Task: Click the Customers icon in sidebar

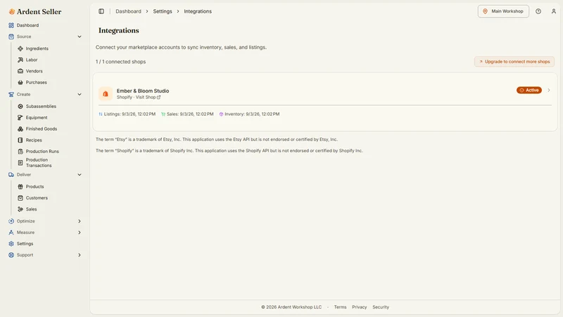Action: [x=20, y=198]
